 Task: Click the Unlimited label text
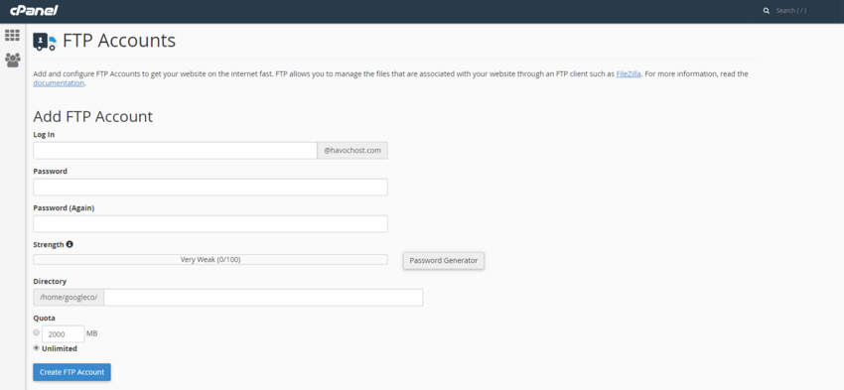(x=60, y=348)
